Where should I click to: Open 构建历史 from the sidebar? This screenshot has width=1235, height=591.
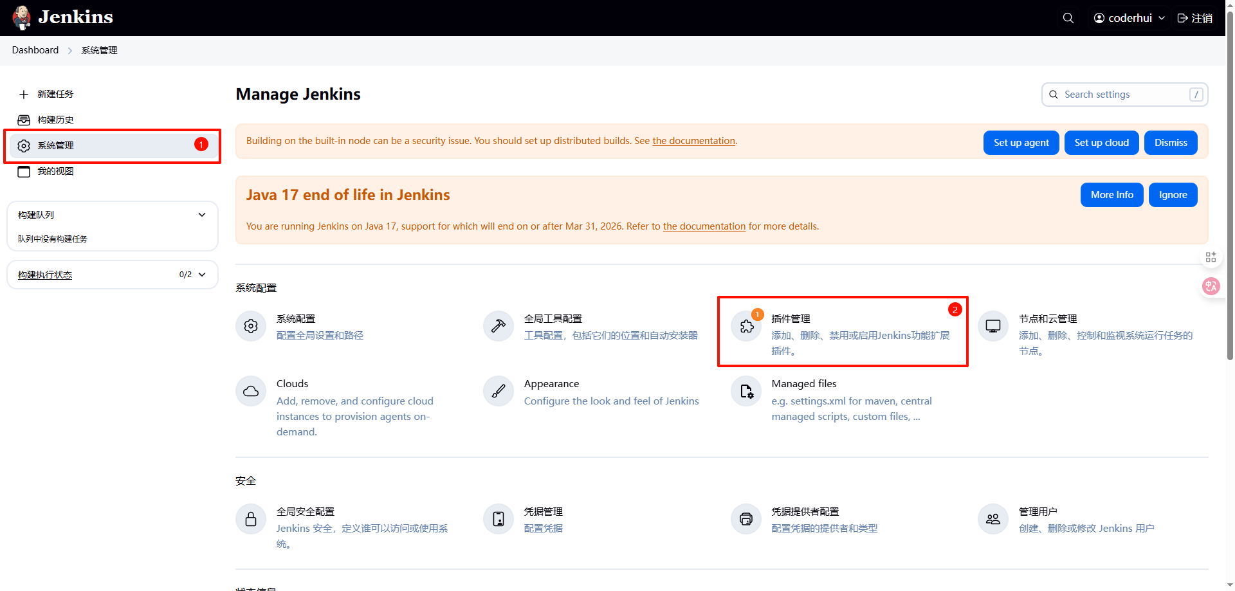[55, 120]
